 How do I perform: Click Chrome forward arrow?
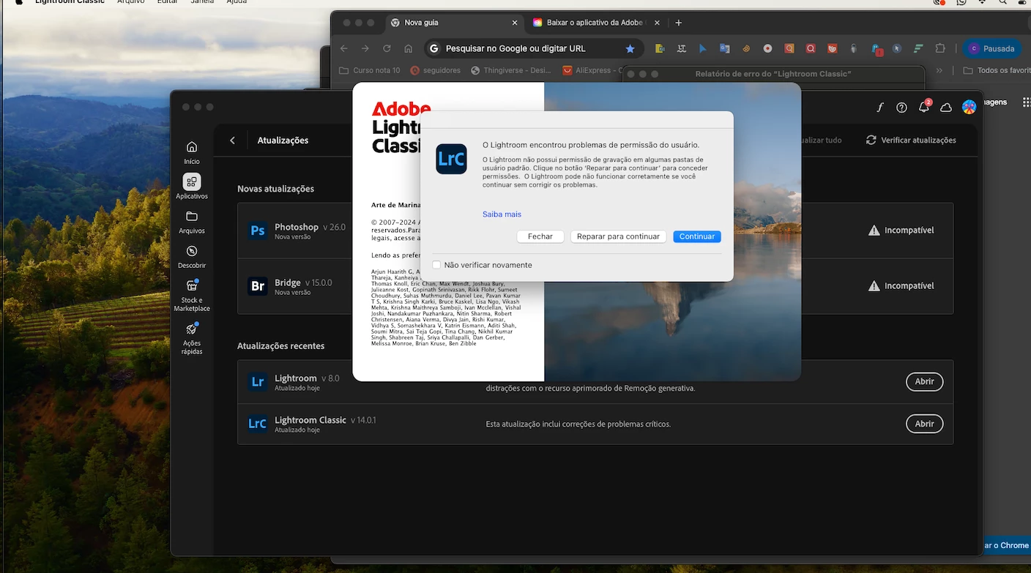click(365, 49)
